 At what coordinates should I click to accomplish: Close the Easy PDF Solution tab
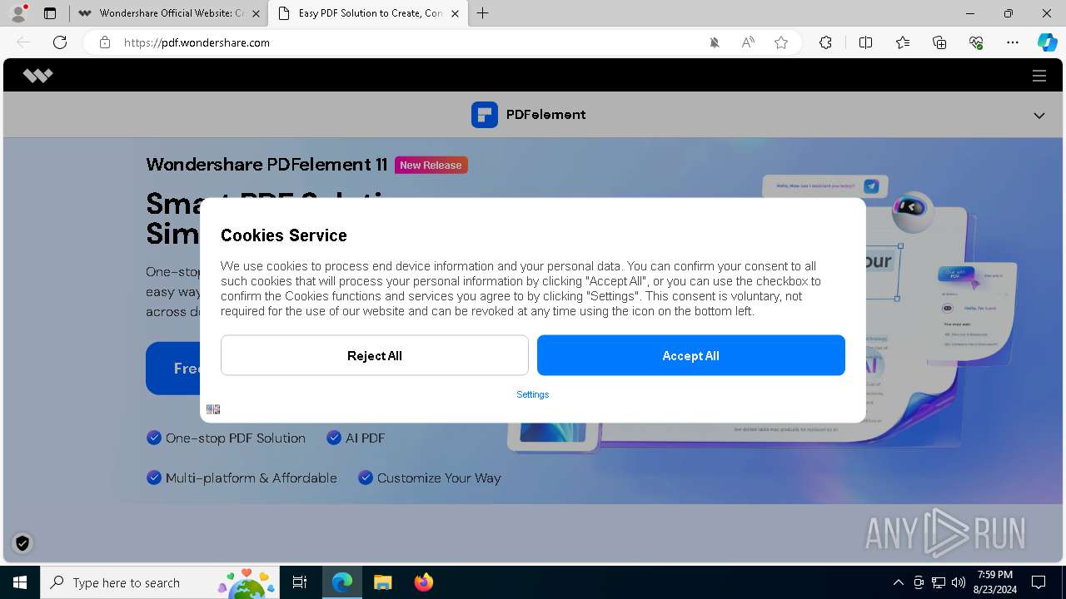455,13
